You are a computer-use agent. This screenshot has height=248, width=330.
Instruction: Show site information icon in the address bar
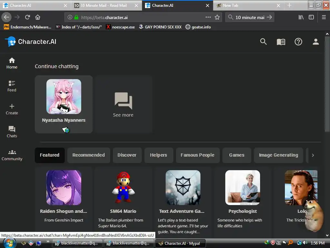click(70, 17)
